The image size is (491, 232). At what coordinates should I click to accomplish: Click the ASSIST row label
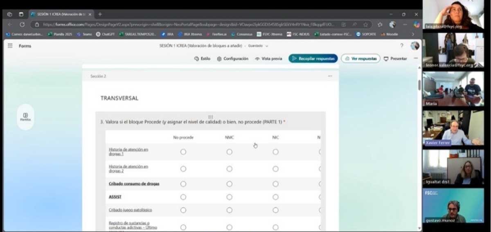pos(115,197)
